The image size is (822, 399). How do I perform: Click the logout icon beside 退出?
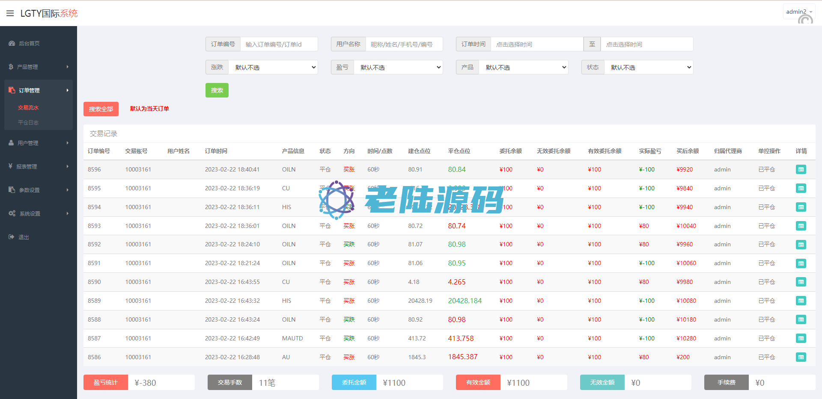12,237
